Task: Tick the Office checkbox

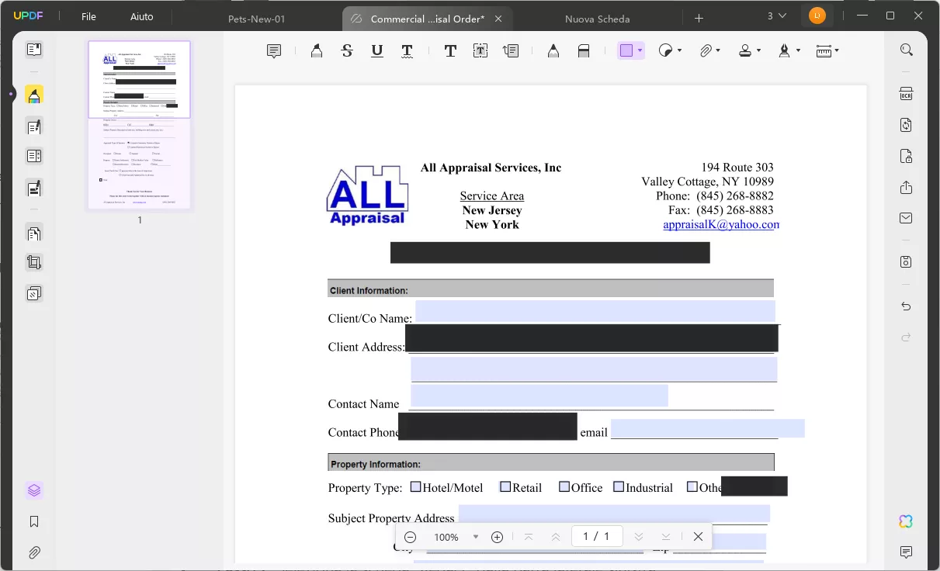Action: pos(564,487)
